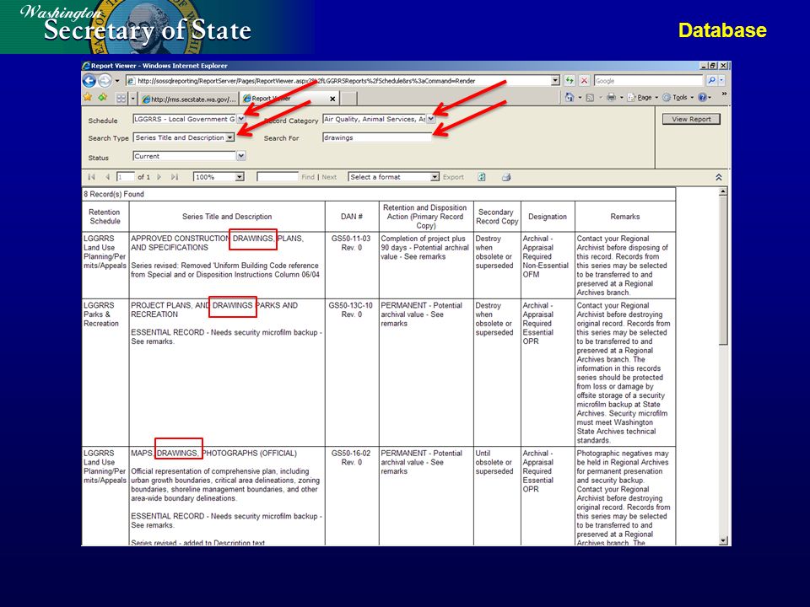Click the scroll up arrow of the report
The image size is (810, 607).
click(723, 192)
